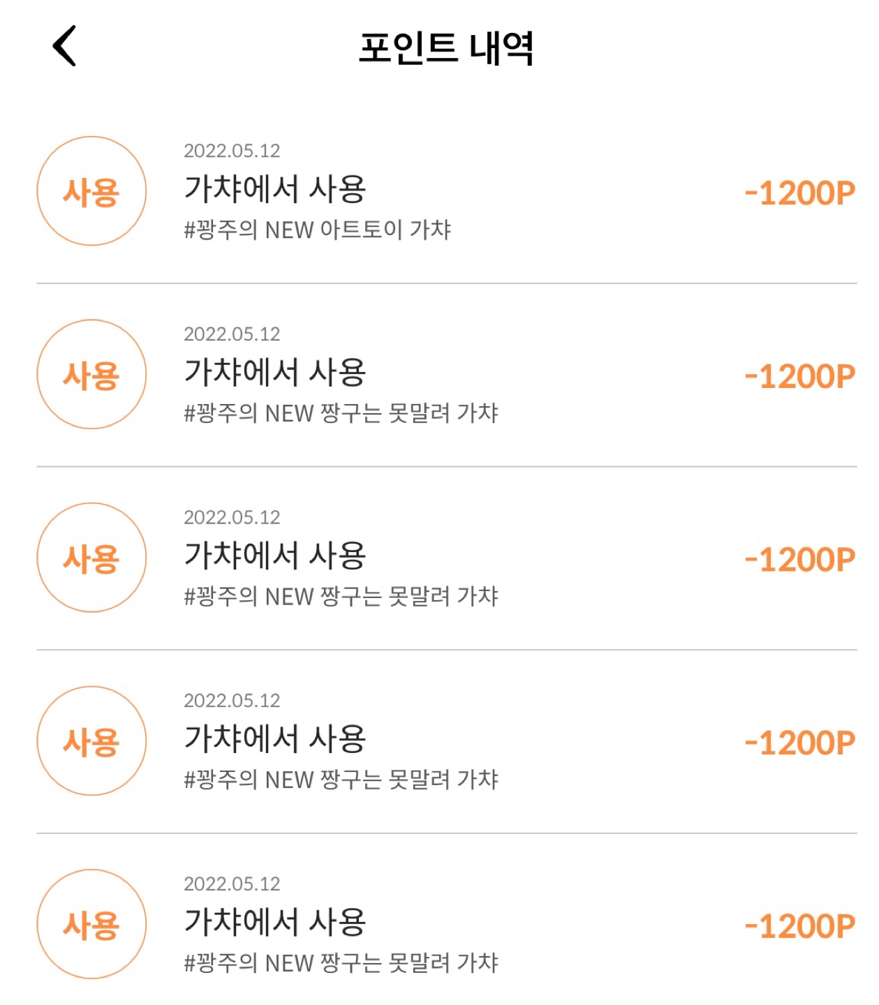Open the first entry's 가챠에서 사용 title
Image resolution: width=879 pixels, height=1005 pixels.
tap(274, 188)
